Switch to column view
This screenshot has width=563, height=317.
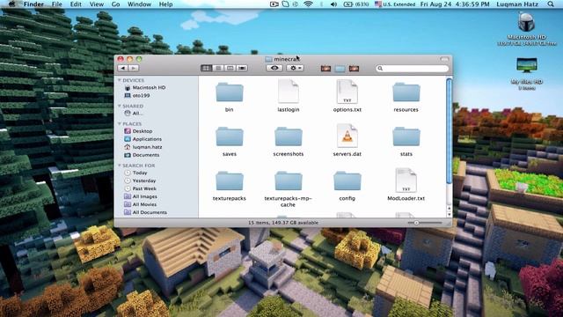[230, 68]
